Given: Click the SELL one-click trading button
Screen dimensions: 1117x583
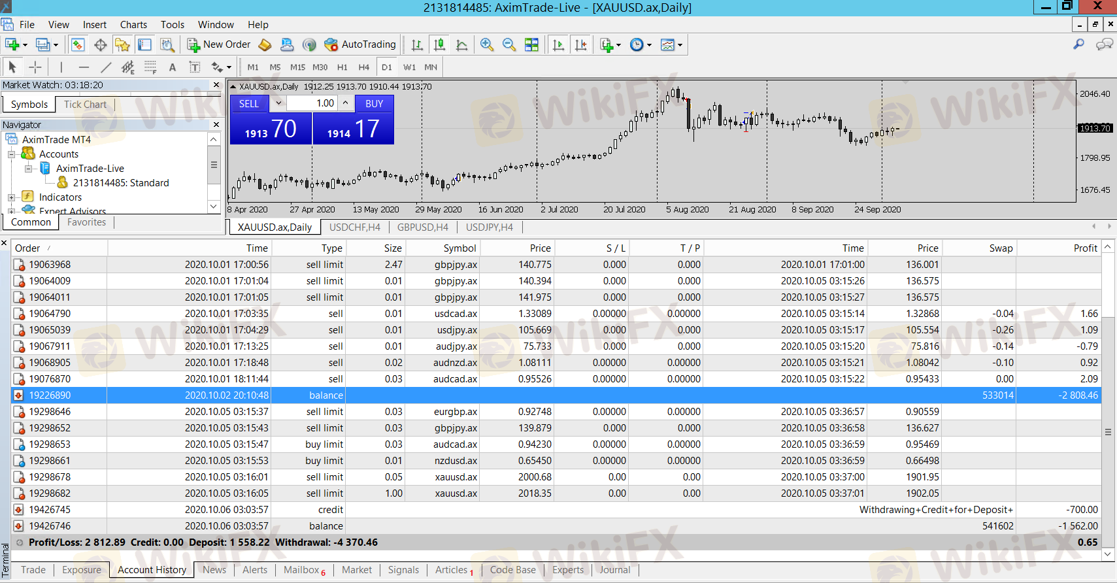Looking at the screenshot, I should 249,103.
